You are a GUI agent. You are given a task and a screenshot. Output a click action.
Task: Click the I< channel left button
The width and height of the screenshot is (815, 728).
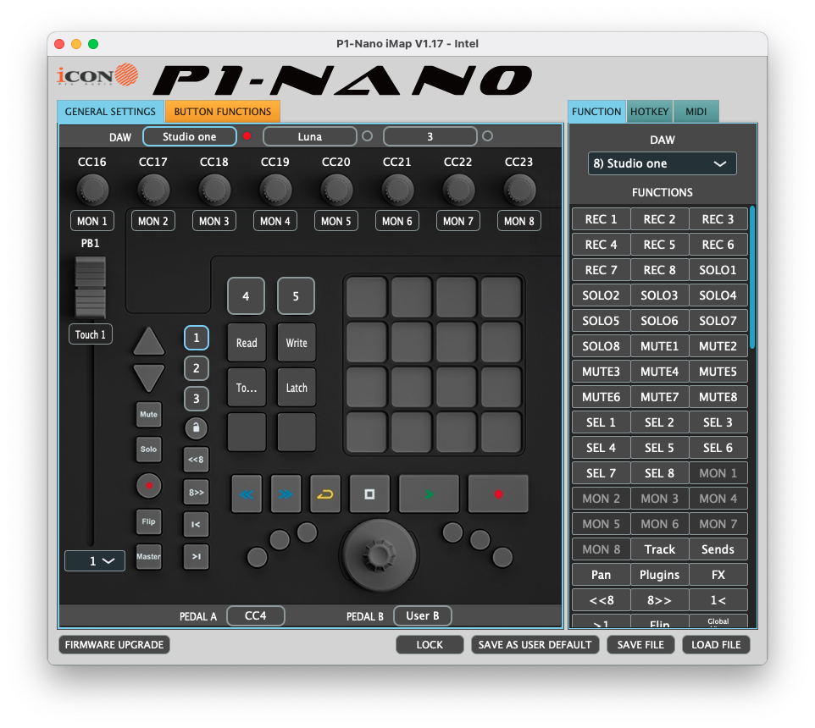point(196,525)
